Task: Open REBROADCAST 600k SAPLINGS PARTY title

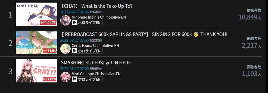Action: point(144,35)
